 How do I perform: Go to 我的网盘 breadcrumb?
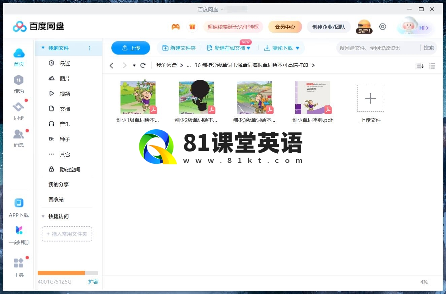(x=167, y=65)
